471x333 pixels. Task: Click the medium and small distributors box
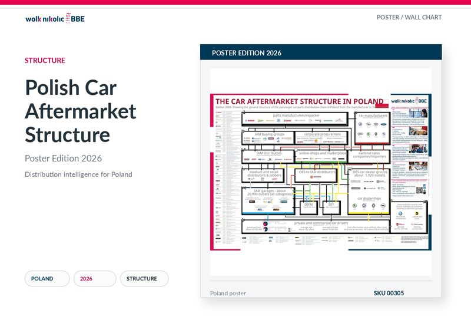(x=263, y=176)
